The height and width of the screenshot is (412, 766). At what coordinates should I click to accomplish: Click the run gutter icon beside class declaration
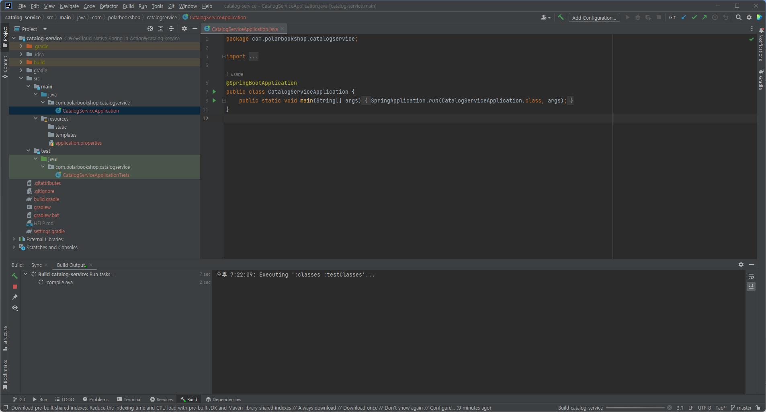pyautogui.click(x=214, y=92)
